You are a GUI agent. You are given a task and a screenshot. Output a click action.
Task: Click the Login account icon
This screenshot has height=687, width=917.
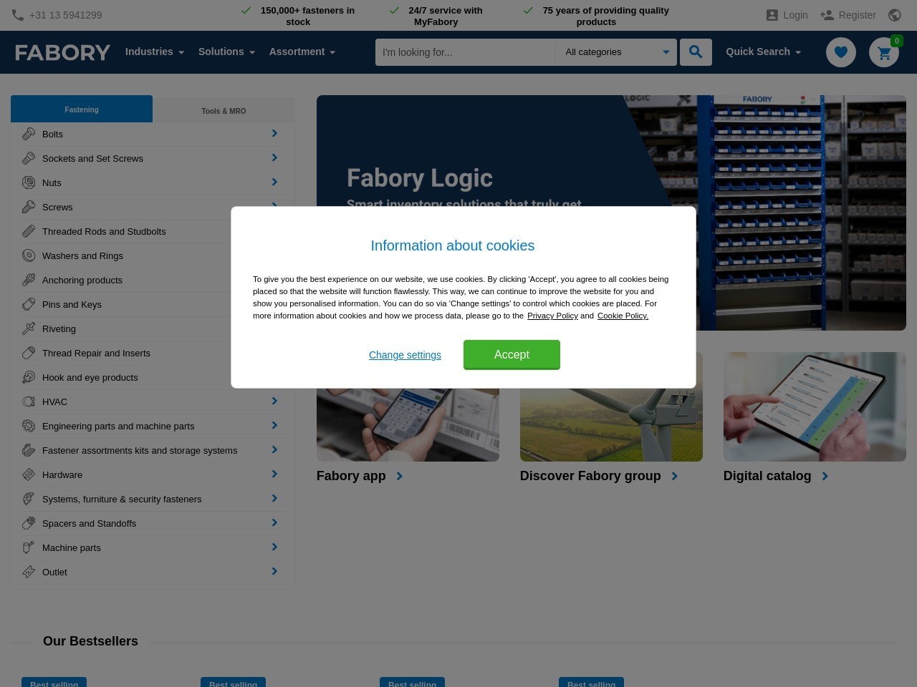point(772,15)
